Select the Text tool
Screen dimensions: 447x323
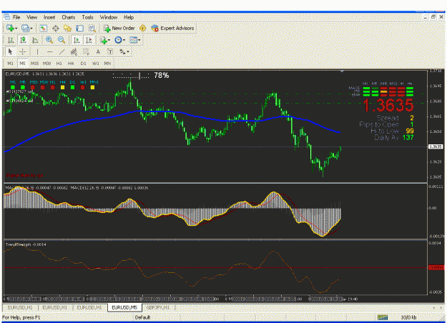point(98,52)
